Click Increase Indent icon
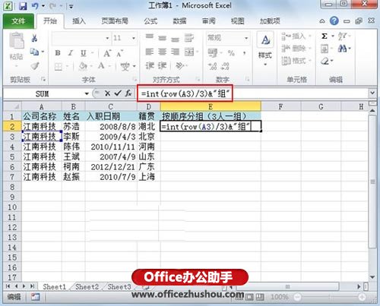 click(x=162, y=66)
